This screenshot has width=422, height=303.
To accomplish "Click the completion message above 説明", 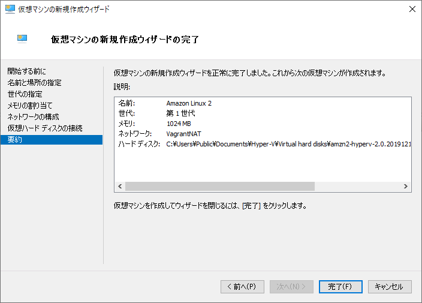I will click(x=250, y=73).
